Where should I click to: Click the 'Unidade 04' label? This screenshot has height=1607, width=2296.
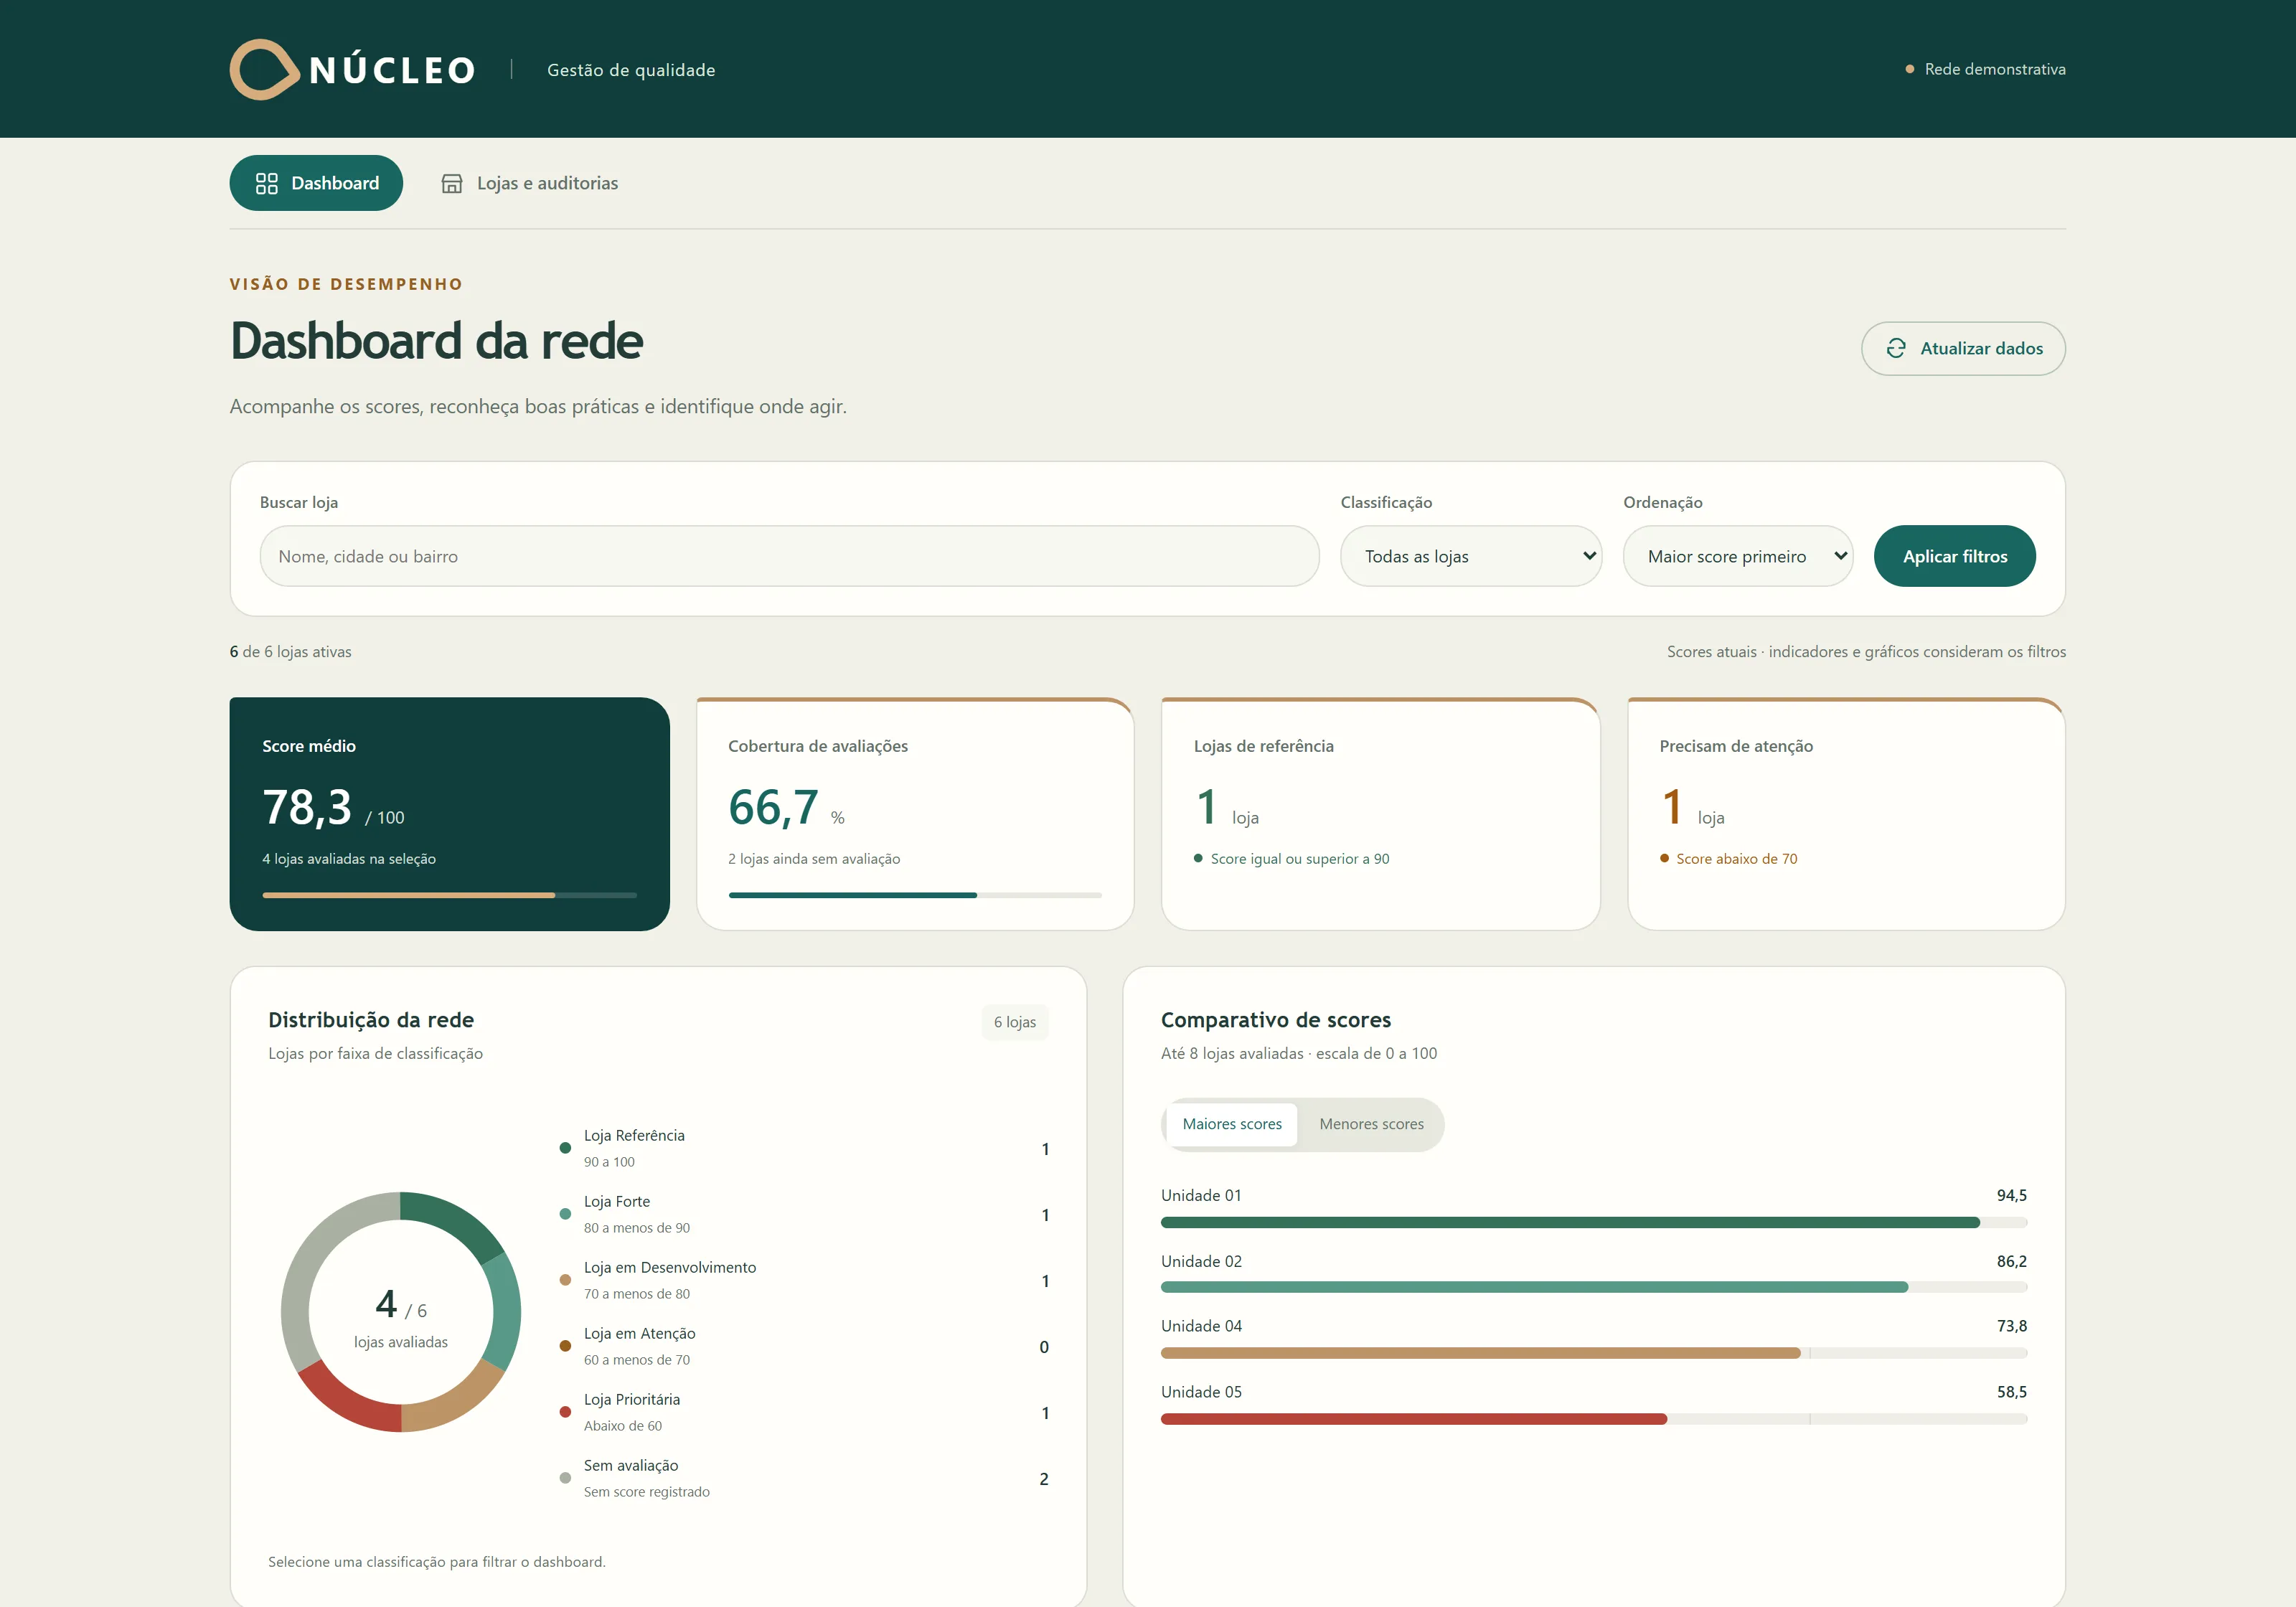click(x=1201, y=1326)
